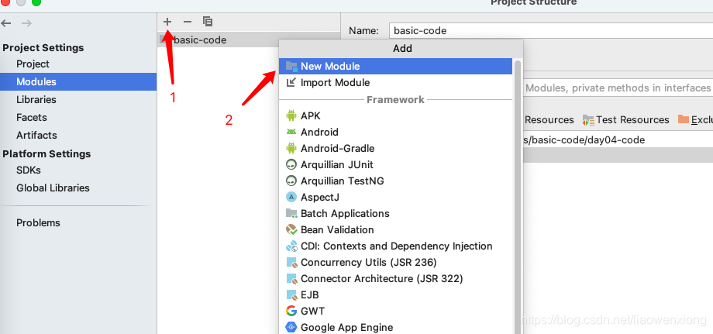
Task: Click the CDI framework icon
Action: [x=291, y=246]
